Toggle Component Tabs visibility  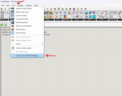click(27, 19)
